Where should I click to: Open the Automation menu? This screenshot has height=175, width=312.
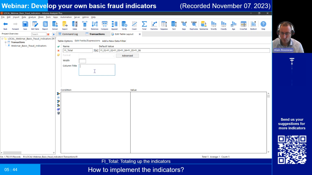[66, 17]
